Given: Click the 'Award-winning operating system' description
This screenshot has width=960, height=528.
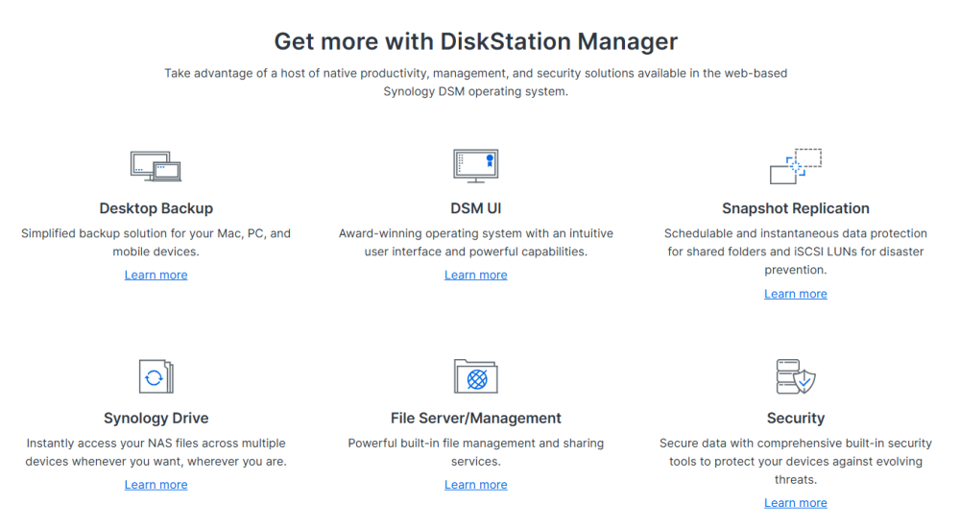Looking at the screenshot, I should tap(476, 243).
